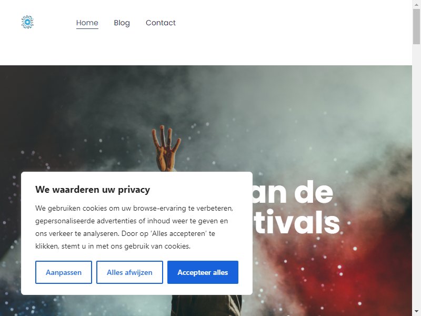
Task: Click the person's torso below cookie banner
Action: pyautogui.click(x=207, y=305)
